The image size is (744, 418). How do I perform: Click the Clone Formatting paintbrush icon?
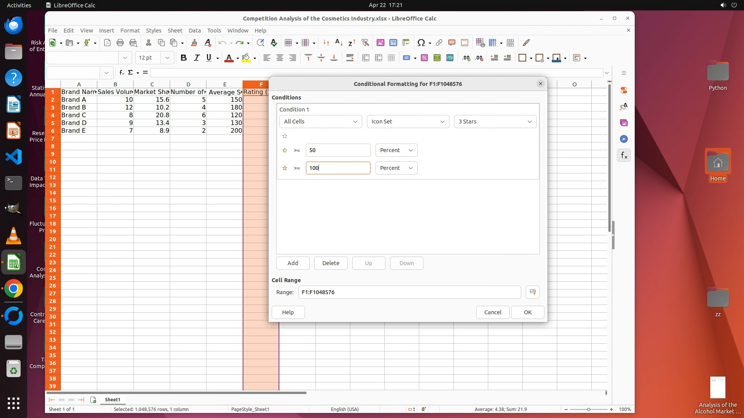(x=194, y=43)
